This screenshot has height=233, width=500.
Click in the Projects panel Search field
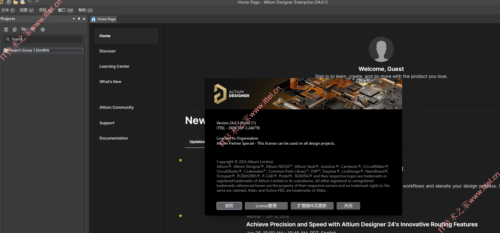[43, 39]
